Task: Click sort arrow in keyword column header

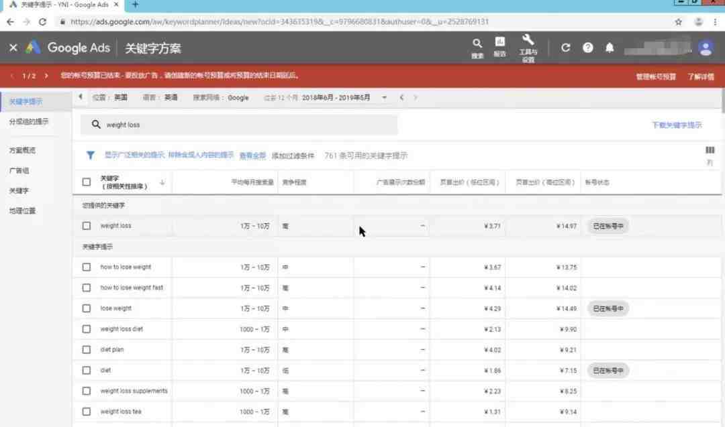Action: click(162, 182)
